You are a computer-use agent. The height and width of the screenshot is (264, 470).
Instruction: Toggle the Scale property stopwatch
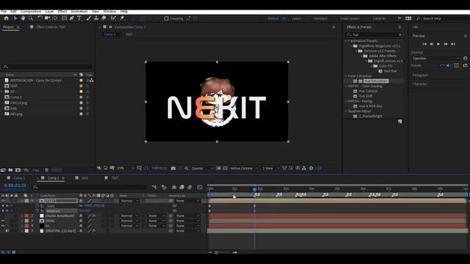tap(37, 206)
